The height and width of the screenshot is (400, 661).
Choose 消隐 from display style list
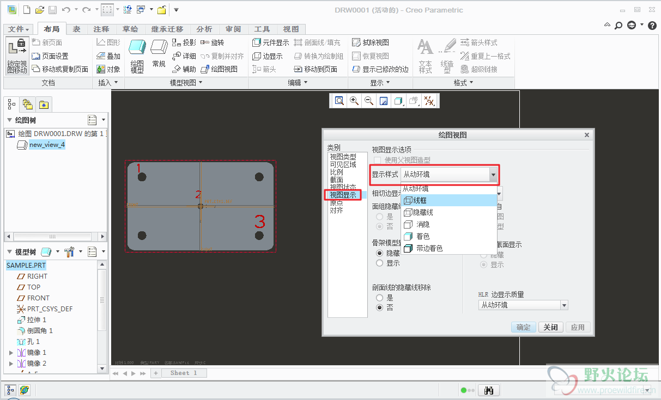point(449,224)
